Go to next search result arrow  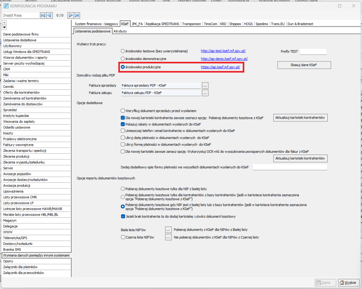tap(71, 15)
